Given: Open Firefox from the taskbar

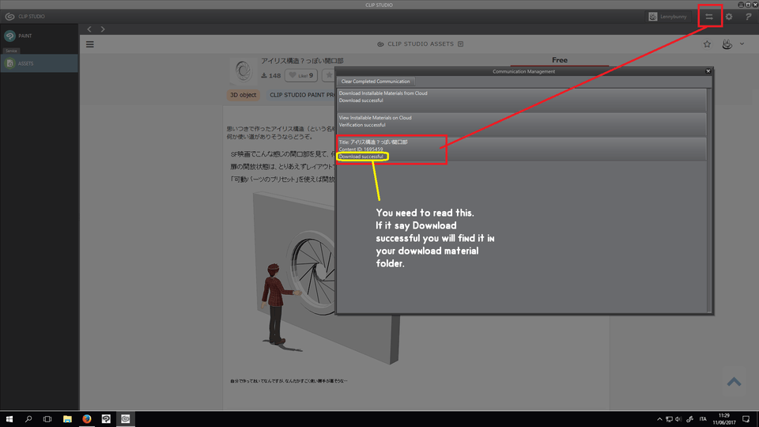Looking at the screenshot, I should point(87,419).
